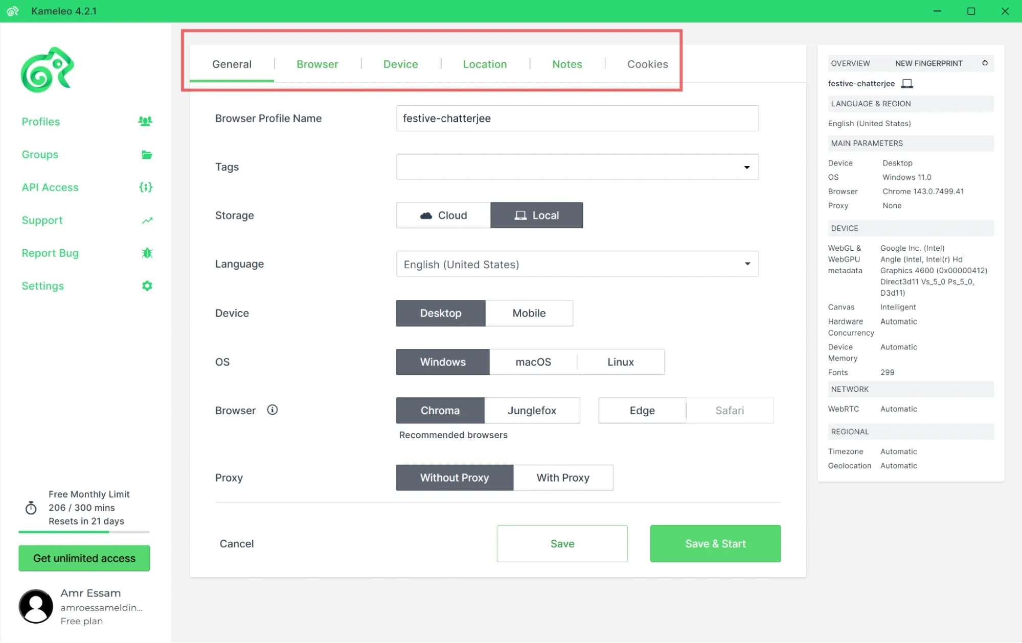Image resolution: width=1022 pixels, height=643 pixels.
Task: Open the Location tab
Action: 484,64
